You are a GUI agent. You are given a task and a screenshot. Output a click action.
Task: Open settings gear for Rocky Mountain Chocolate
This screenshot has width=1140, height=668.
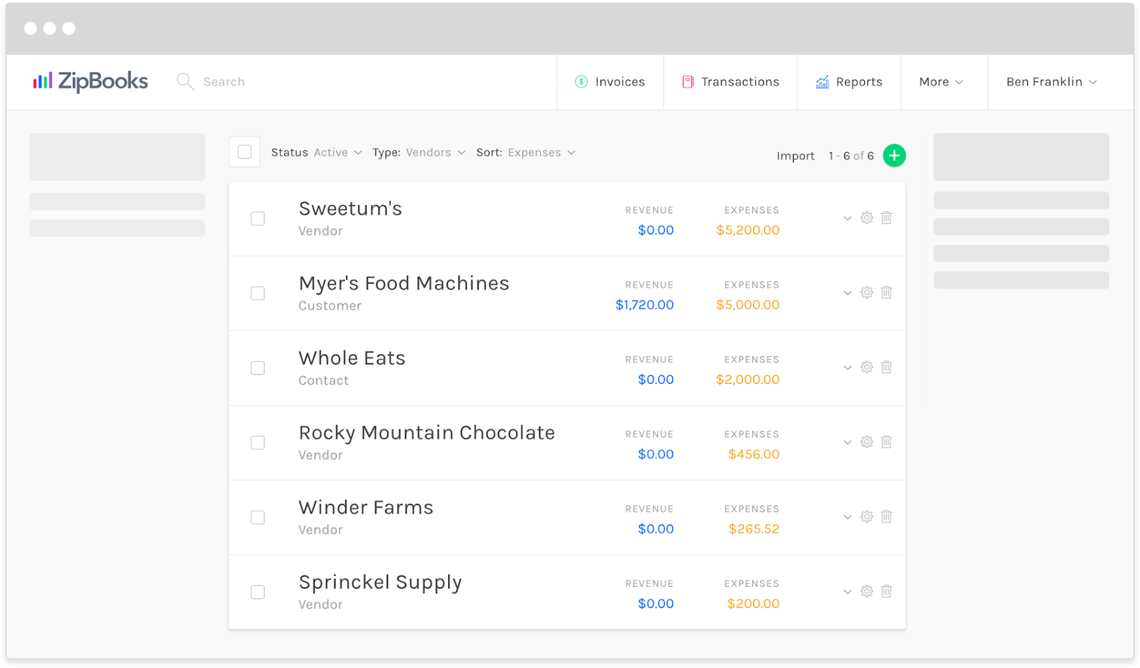coord(866,442)
